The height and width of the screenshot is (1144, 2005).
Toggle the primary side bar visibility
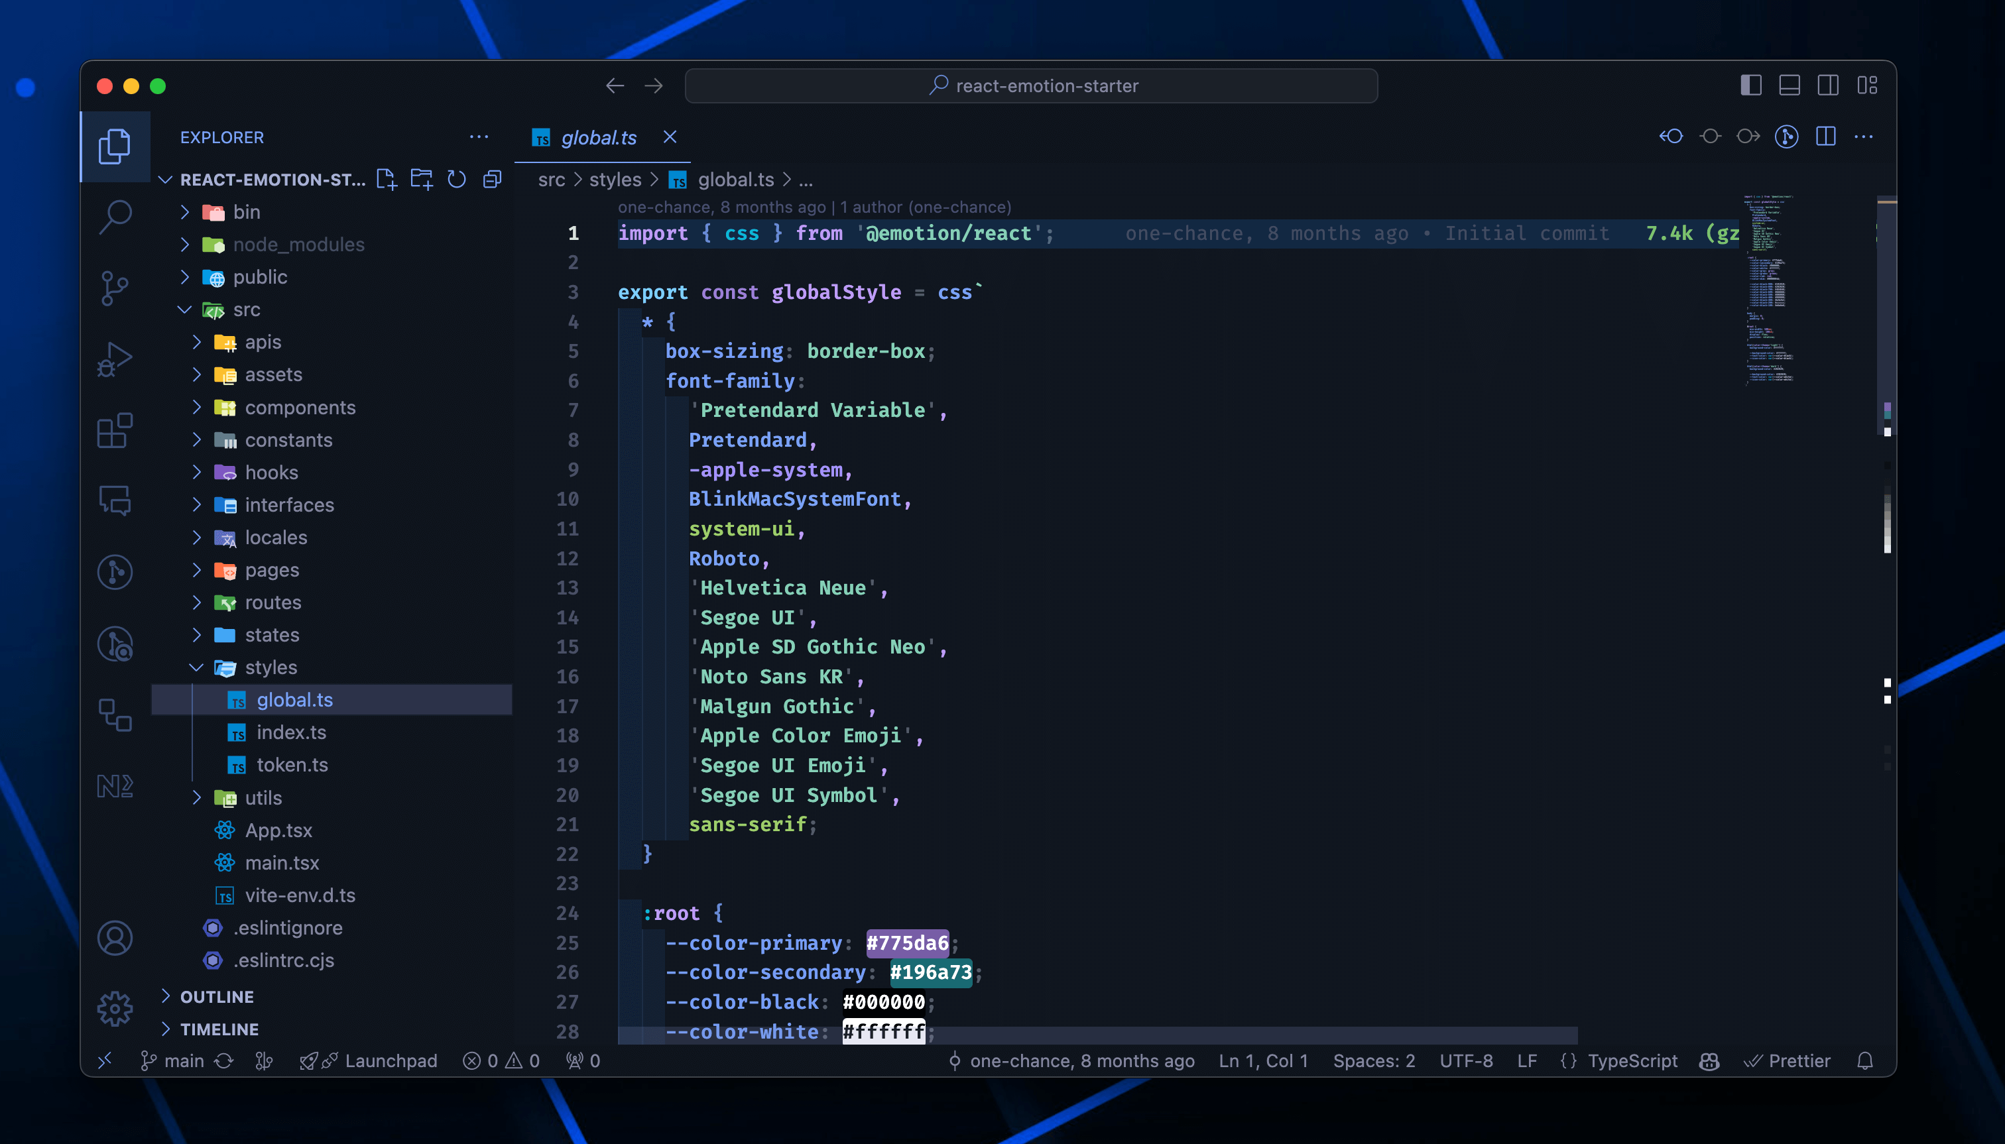1751,85
